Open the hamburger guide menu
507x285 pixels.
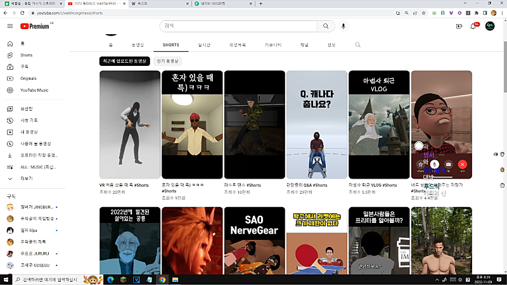coord(10,26)
